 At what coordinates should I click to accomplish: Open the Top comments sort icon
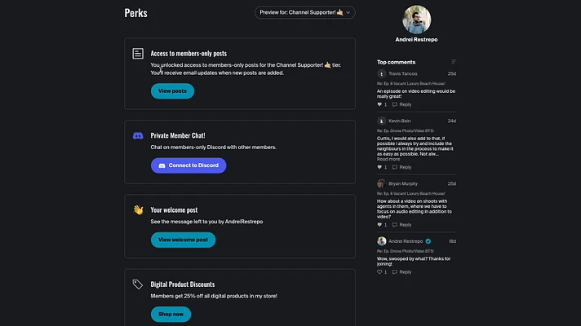tap(454, 62)
